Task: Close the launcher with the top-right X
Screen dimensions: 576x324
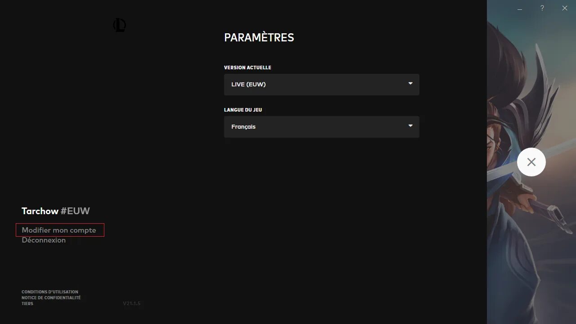Action: point(565,8)
